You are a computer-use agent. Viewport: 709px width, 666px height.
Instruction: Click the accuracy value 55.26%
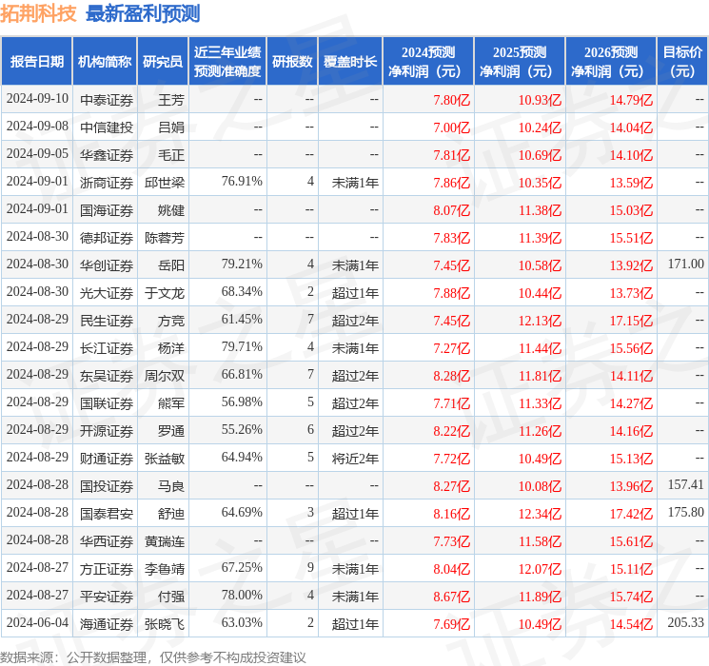click(242, 429)
